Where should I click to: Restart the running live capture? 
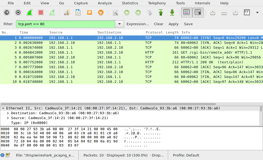pyautogui.click(x=52, y=12)
